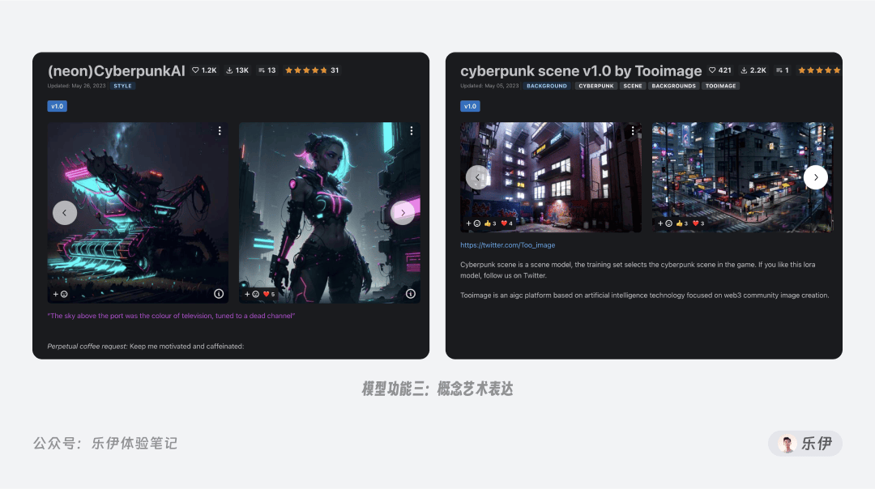The width and height of the screenshot is (875, 489).
Task: Click the Updated: May 05, 2023 text
Action: click(489, 86)
